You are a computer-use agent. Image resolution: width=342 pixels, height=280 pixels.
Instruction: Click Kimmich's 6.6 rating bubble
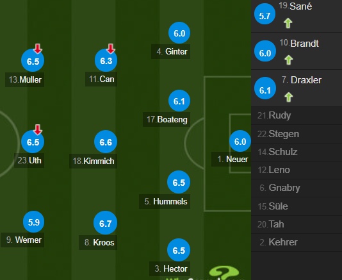click(106, 142)
